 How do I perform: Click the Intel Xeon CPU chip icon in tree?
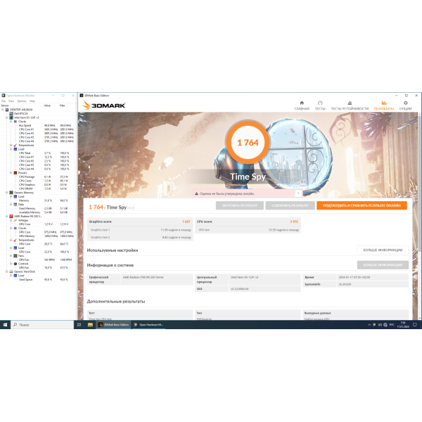pyautogui.click(x=11, y=117)
